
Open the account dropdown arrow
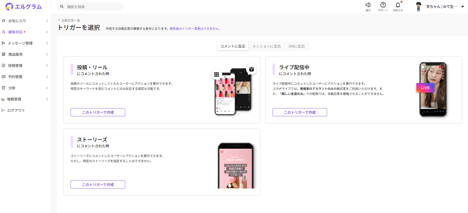[462, 7]
